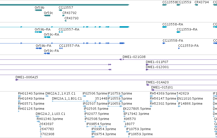Select the CG13558 gene arrow
The image size is (217, 138).
point(165,5)
